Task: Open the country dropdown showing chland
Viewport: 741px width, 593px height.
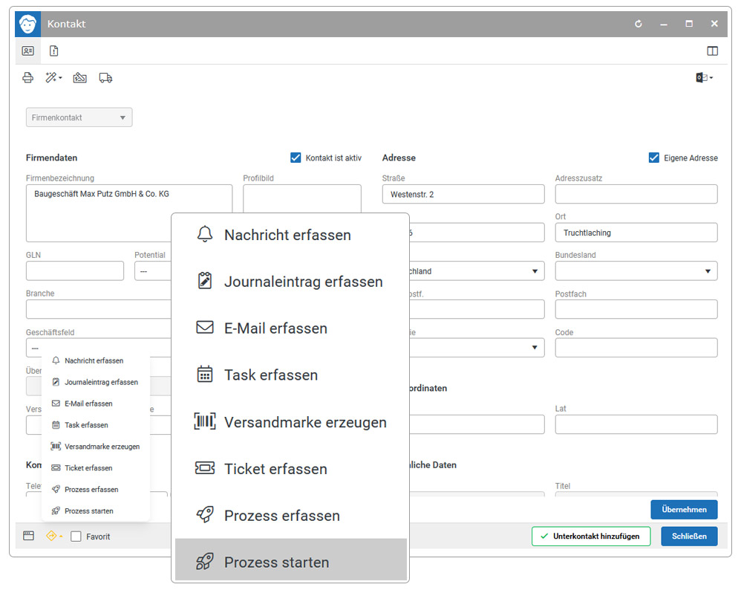Action: (x=477, y=271)
